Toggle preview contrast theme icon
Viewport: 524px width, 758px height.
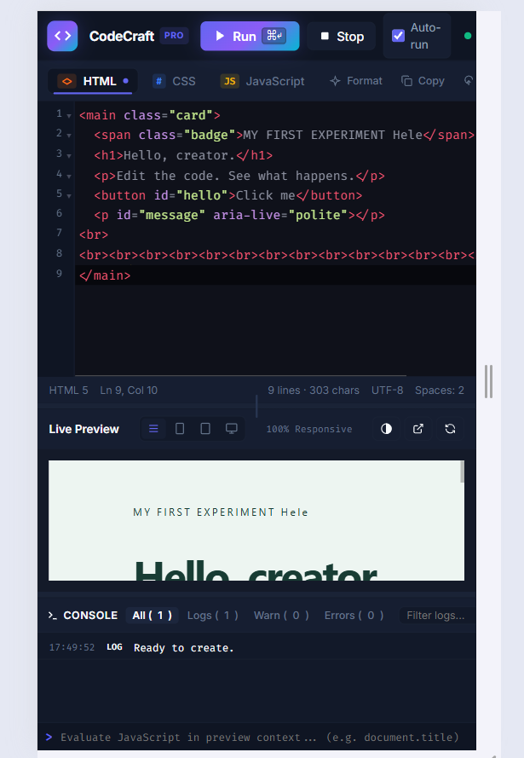pyautogui.click(x=386, y=429)
